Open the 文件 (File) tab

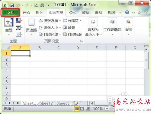coord(10,13)
